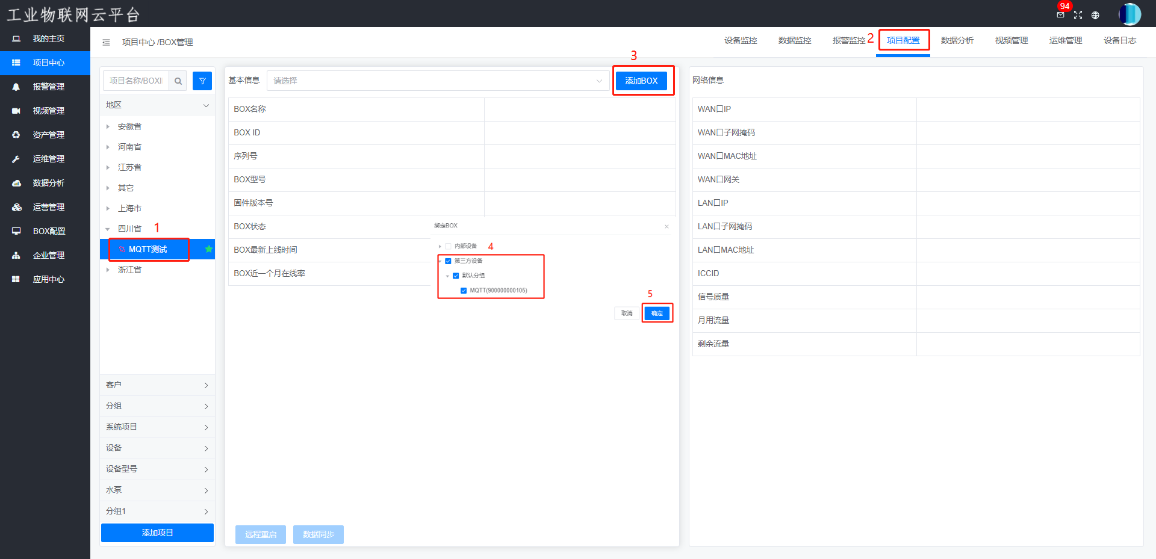Click the 确定 button in the dialog
The image size is (1156, 559).
(x=657, y=313)
